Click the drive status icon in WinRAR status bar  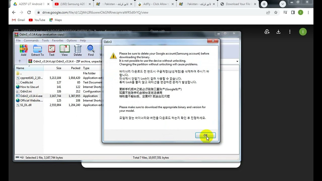[17, 158]
